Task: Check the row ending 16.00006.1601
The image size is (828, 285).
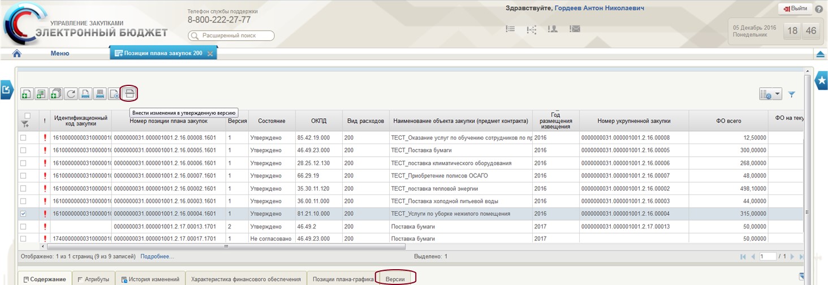Action: pos(23,163)
